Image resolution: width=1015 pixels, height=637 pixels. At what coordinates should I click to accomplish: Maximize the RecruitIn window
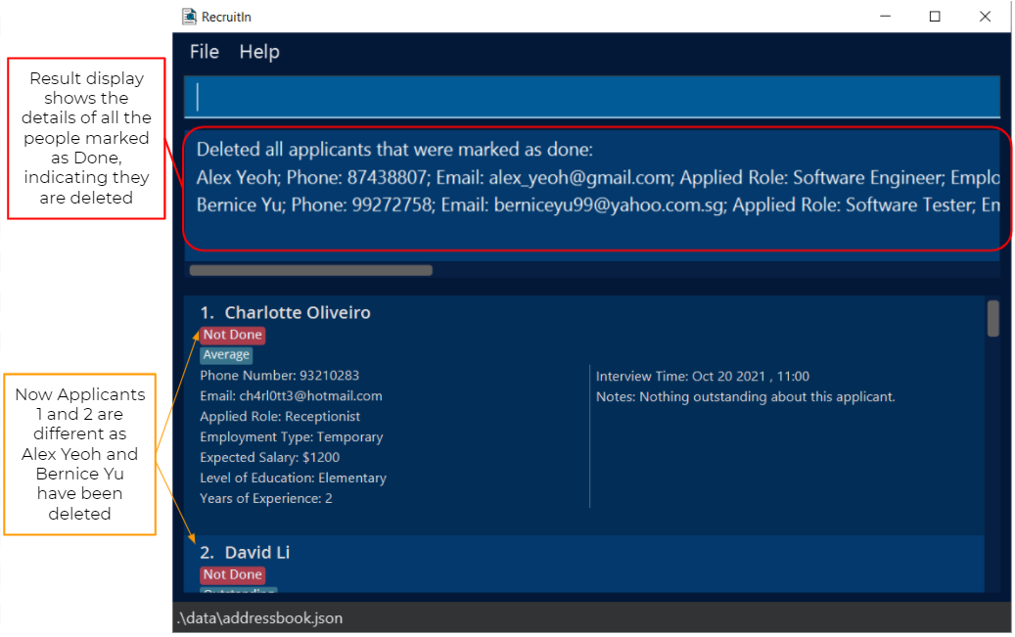coord(935,17)
